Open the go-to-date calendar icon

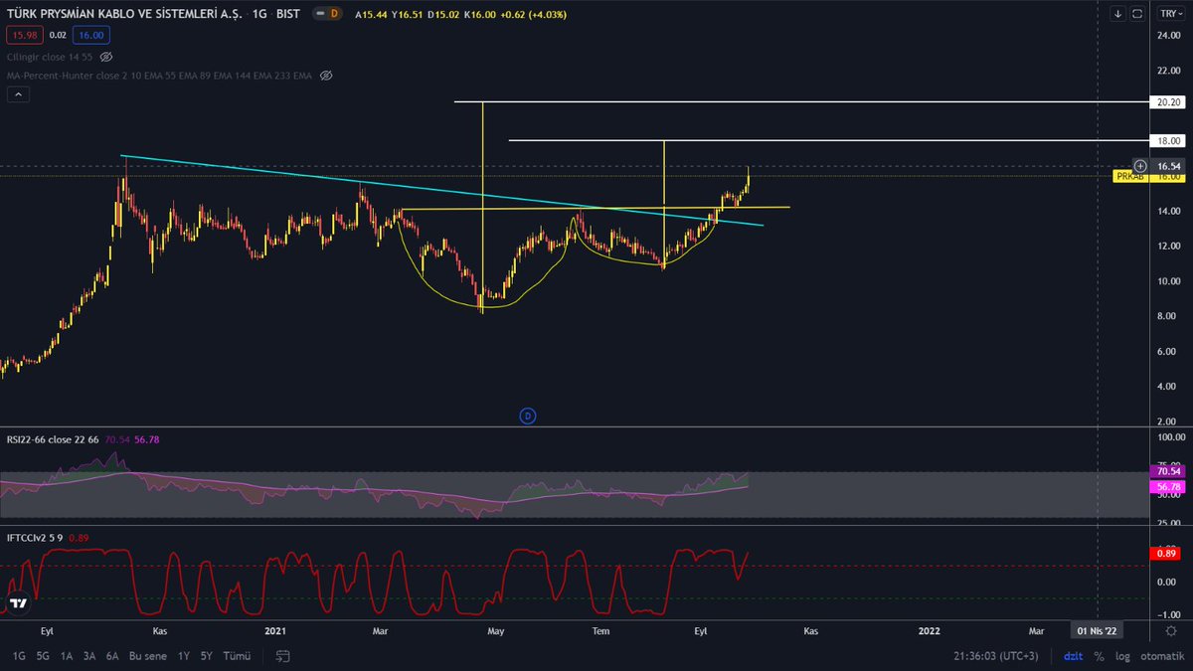tap(283, 656)
